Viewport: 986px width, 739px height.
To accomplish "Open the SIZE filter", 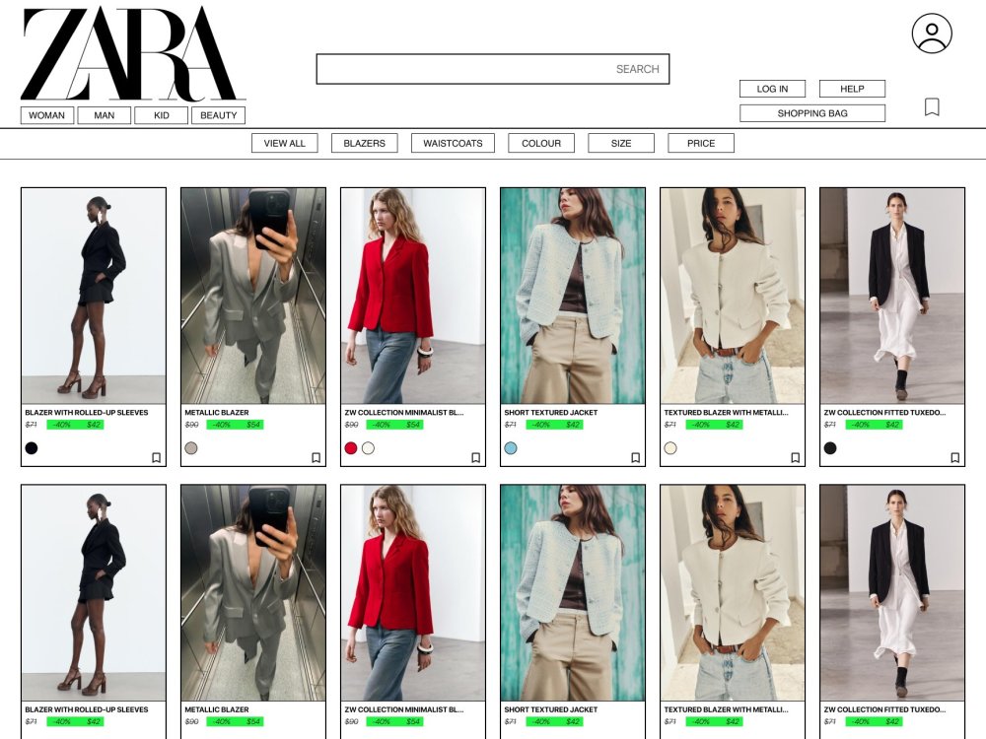I will pyautogui.click(x=620, y=143).
